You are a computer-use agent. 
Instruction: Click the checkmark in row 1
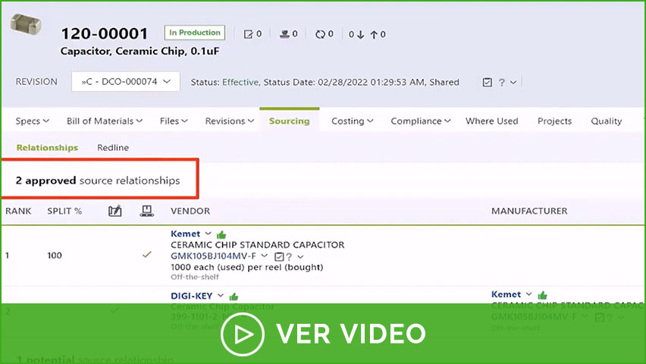tap(146, 255)
